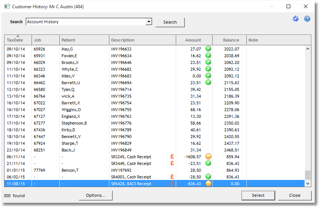Click the Note column header
The height and width of the screenshot is (208, 320).
tap(279, 40)
